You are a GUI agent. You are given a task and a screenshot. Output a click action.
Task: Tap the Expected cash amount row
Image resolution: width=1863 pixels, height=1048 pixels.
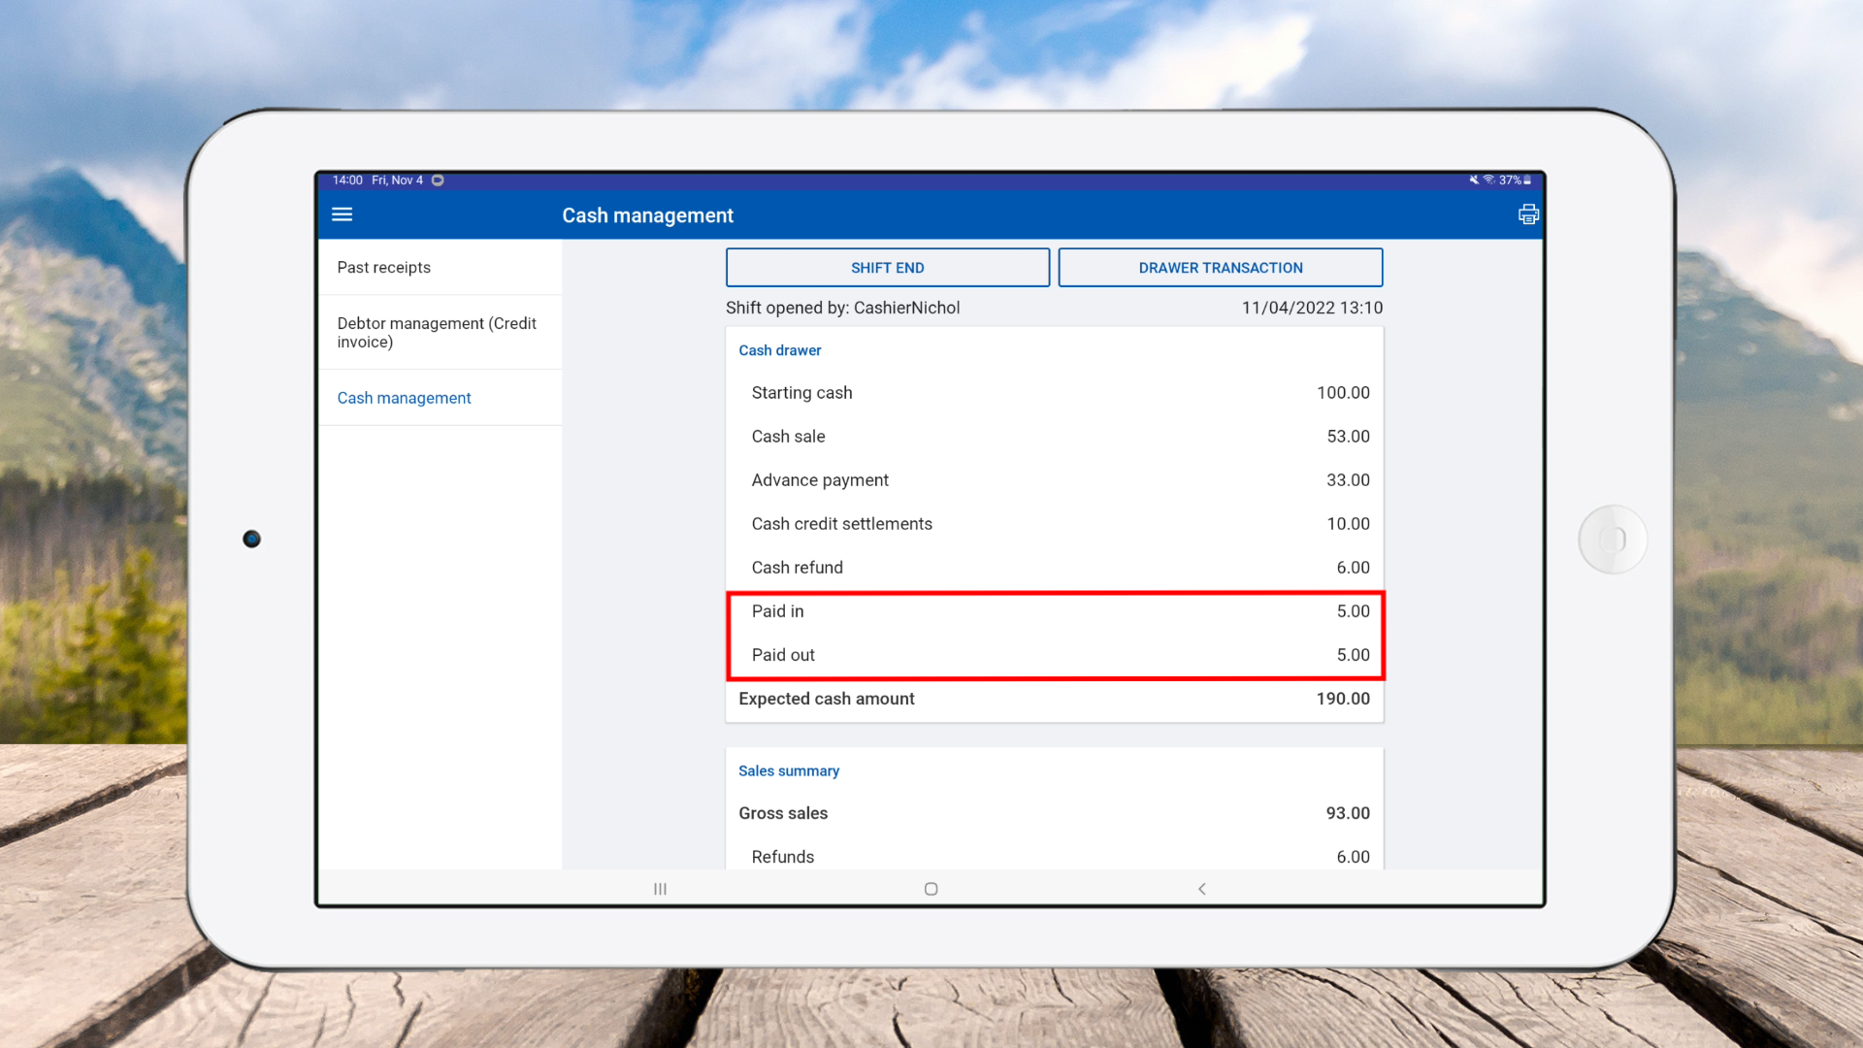(1054, 699)
